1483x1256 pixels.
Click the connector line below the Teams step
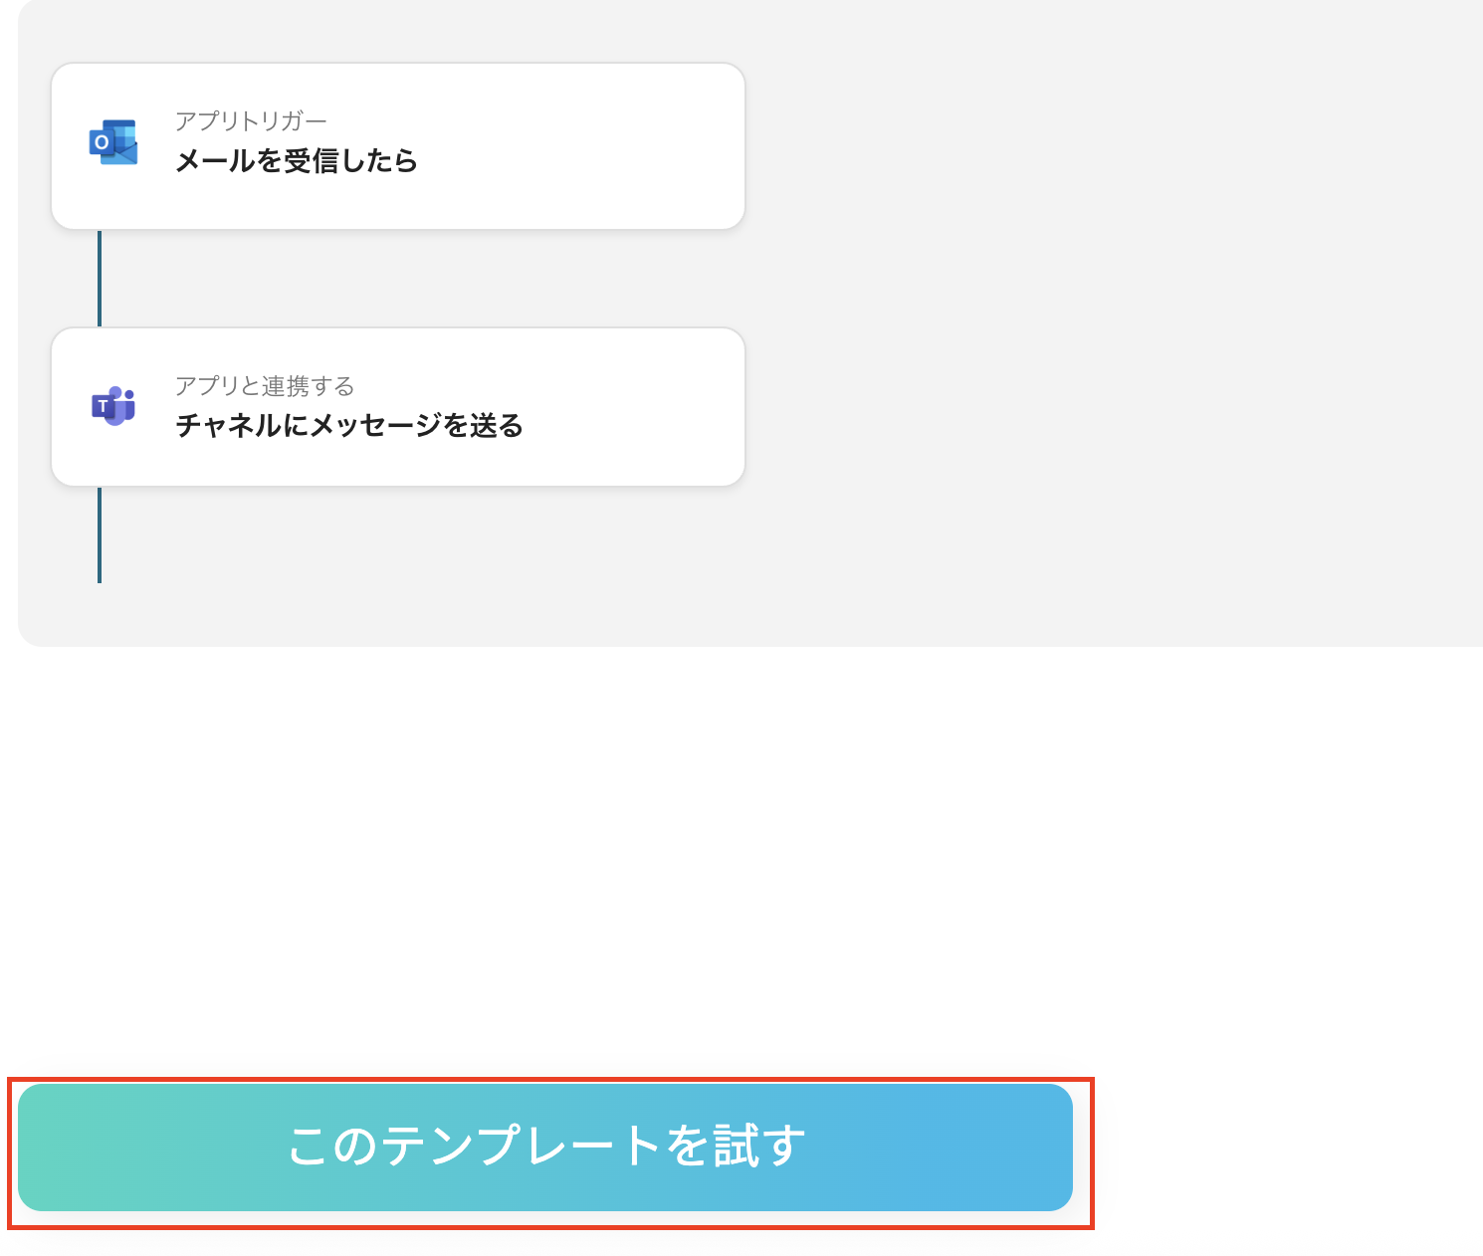[x=100, y=535]
